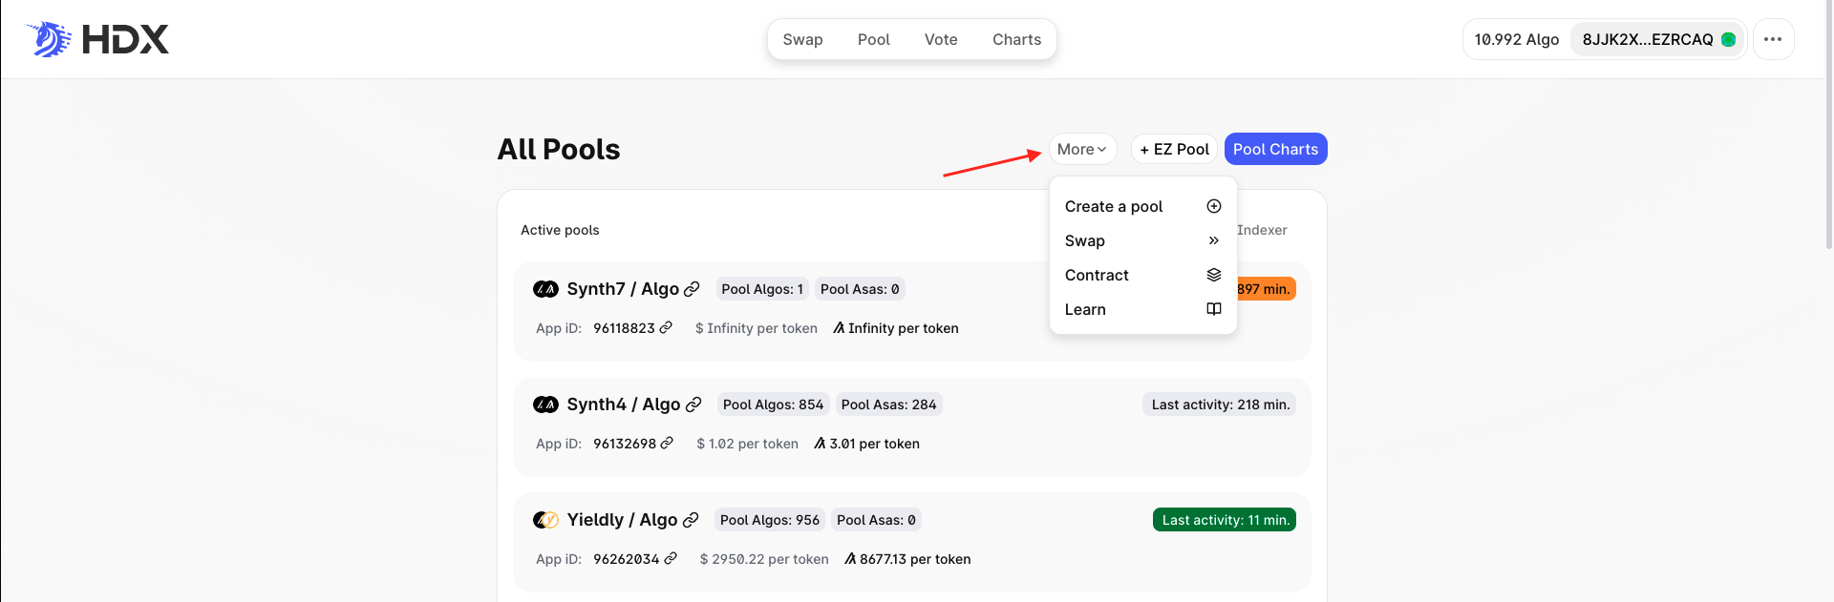
Task: Switch to the Vote tab
Action: 941,39
